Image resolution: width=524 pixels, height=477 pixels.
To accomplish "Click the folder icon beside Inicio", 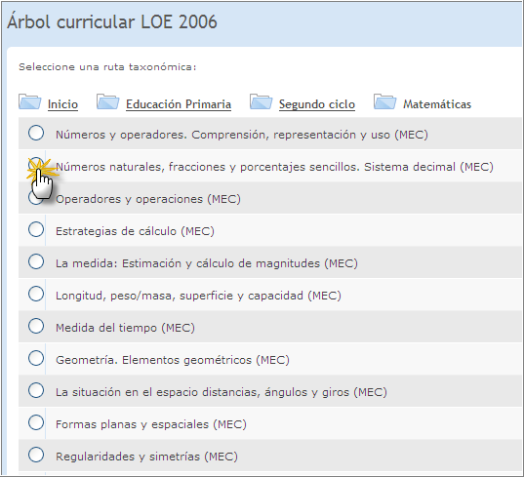I will pyautogui.click(x=29, y=101).
